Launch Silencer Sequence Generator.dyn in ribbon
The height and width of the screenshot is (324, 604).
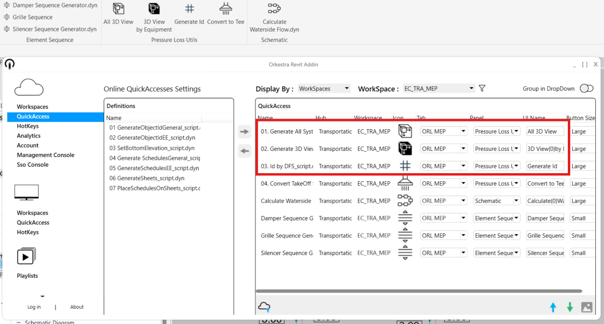[50, 29]
